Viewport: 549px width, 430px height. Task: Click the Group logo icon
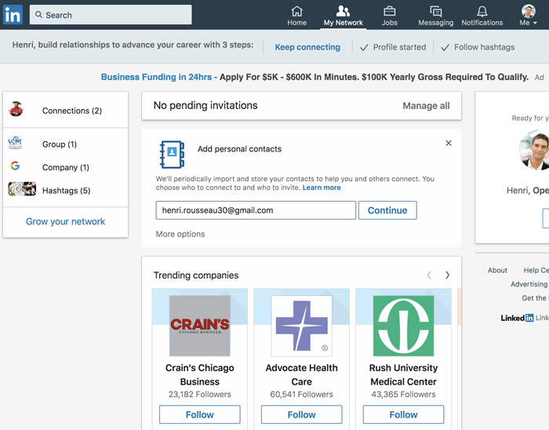pyautogui.click(x=15, y=142)
